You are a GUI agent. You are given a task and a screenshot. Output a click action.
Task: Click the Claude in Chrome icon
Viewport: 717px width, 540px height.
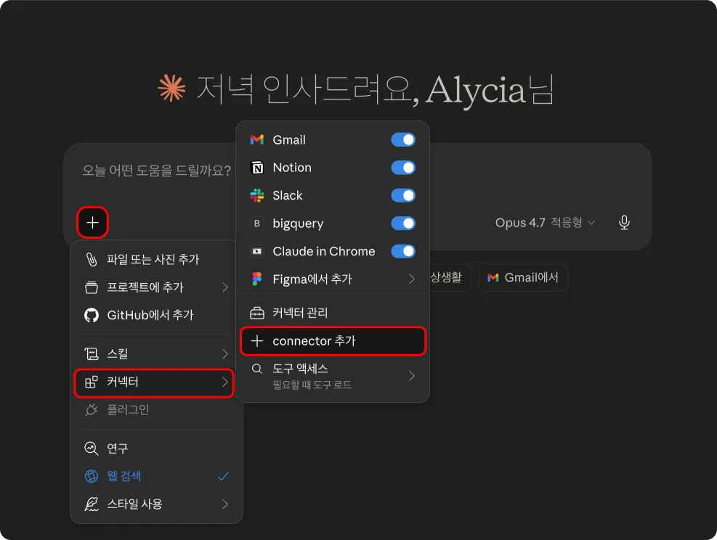click(257, 251)
